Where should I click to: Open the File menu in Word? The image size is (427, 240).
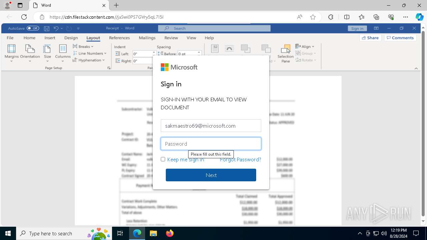click(10, 38)
